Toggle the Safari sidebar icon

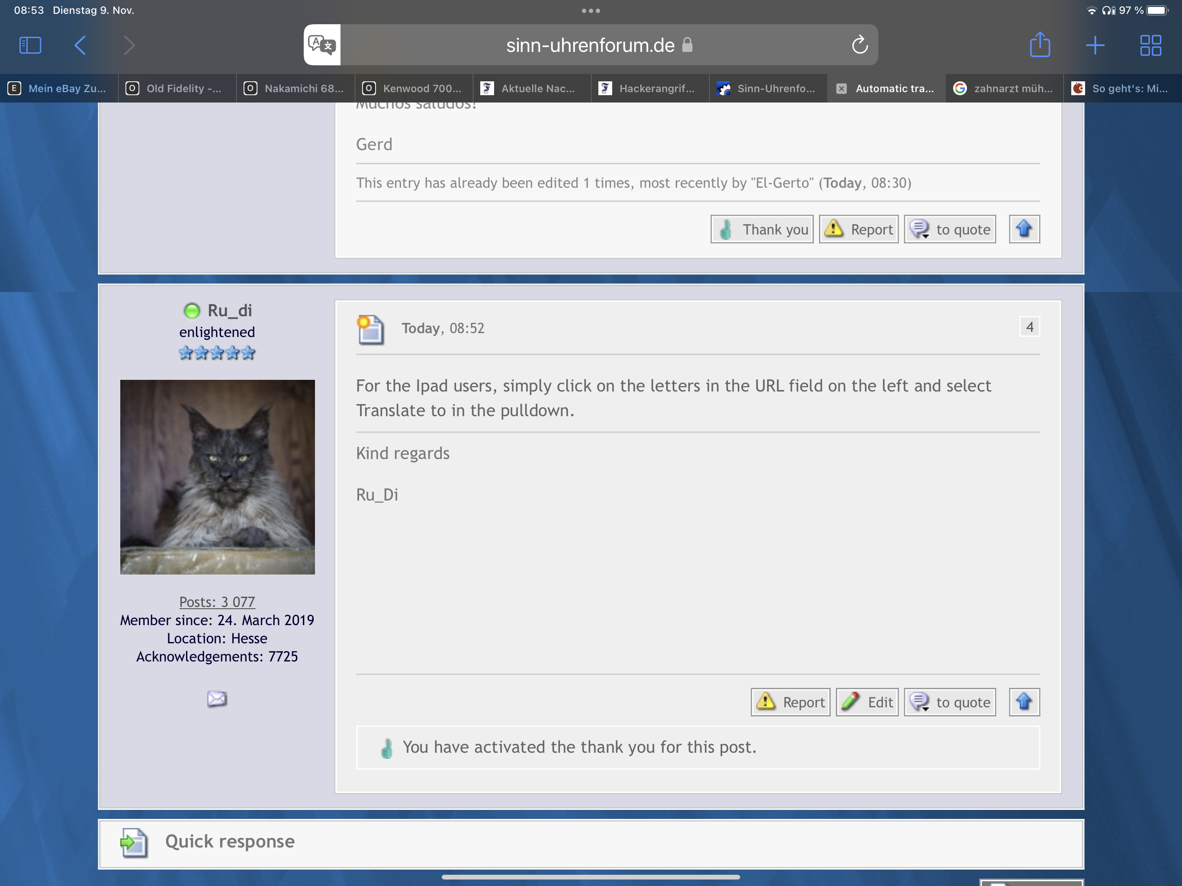(30, 45)
